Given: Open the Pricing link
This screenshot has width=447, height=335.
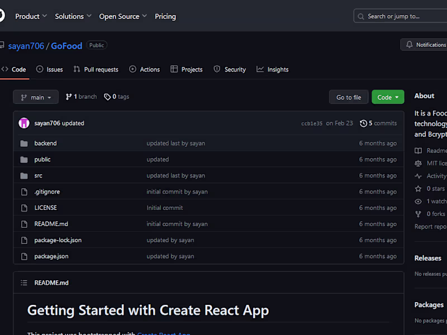Looking at the screenshot, I should pos(165,16).
